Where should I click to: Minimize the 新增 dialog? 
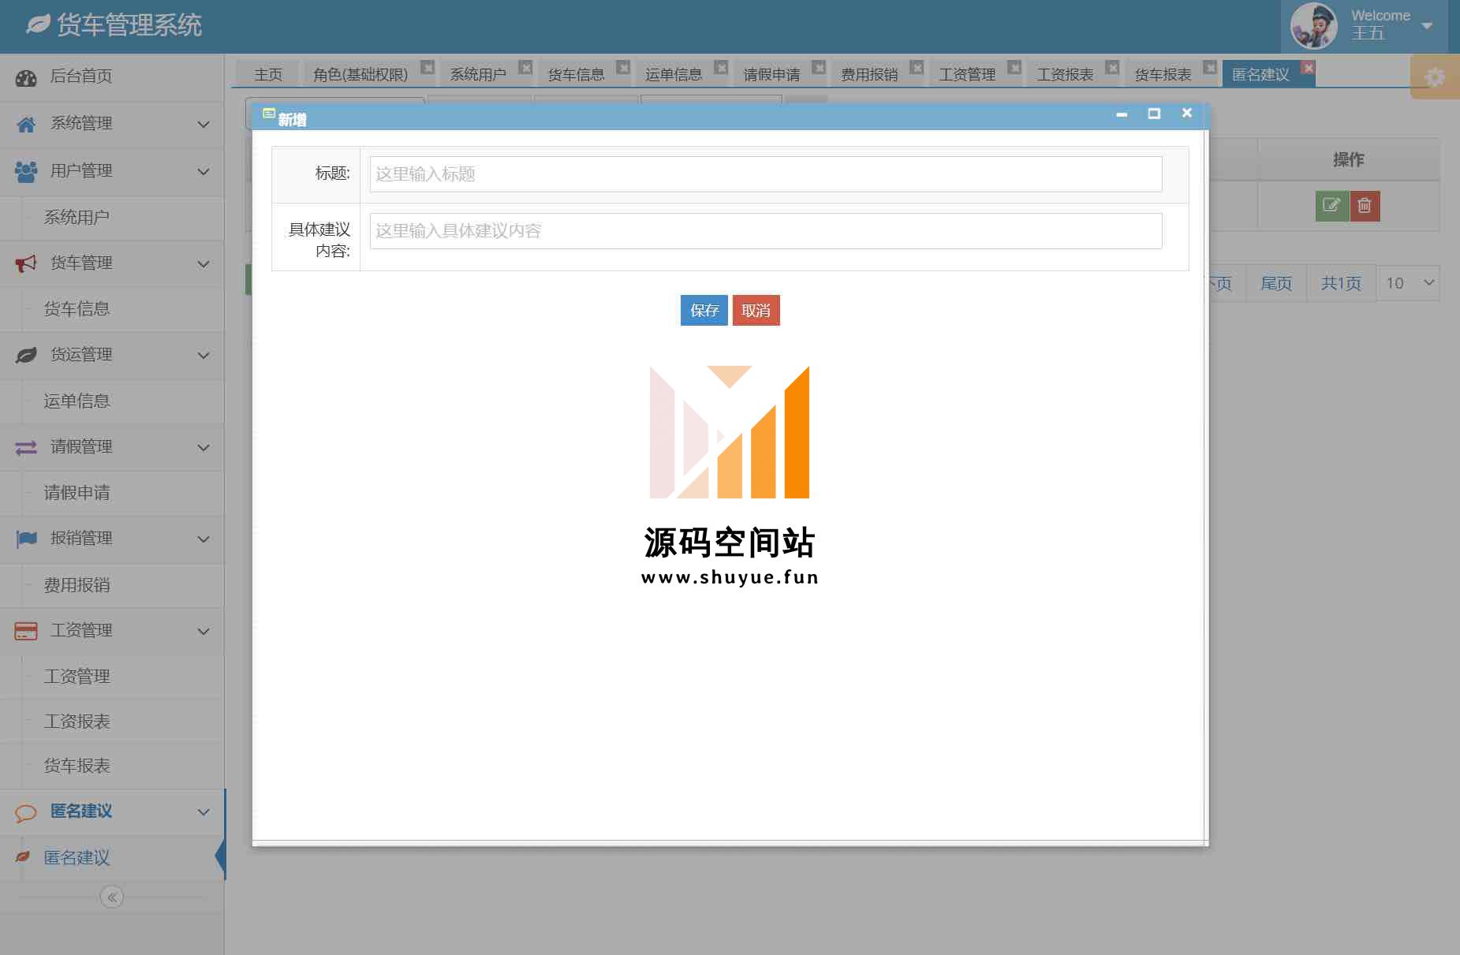pos(1122,114)
